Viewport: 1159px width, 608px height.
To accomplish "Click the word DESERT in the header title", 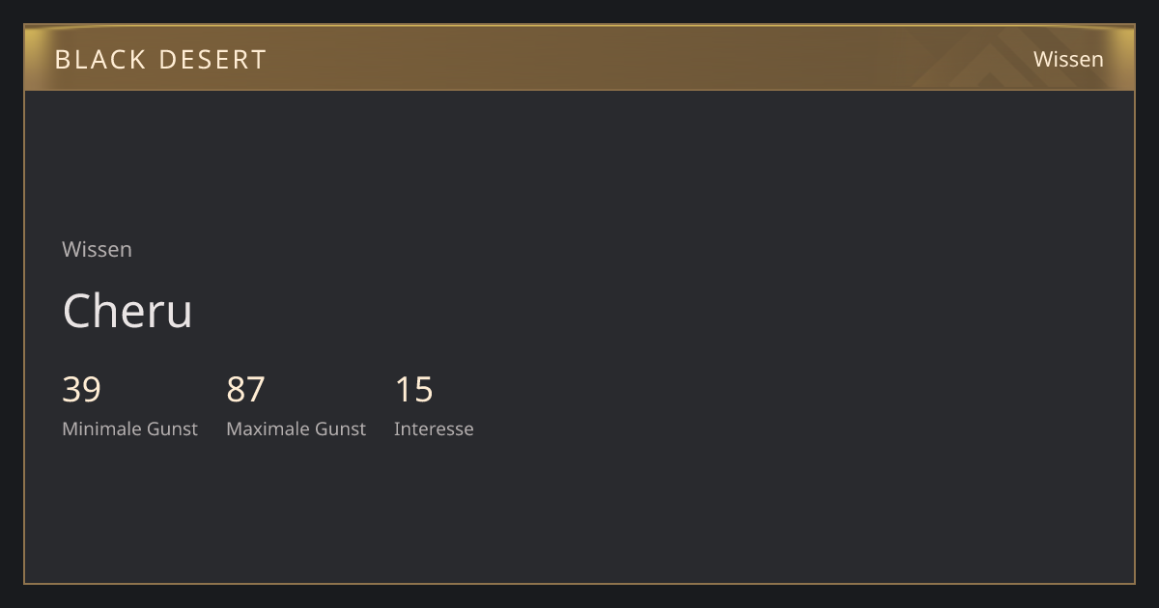I will (x=212, y=60).
